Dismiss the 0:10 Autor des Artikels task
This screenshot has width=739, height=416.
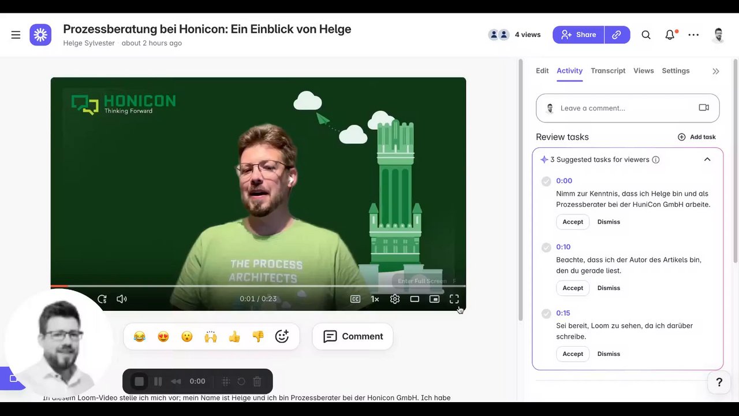[x=609, y=288]
